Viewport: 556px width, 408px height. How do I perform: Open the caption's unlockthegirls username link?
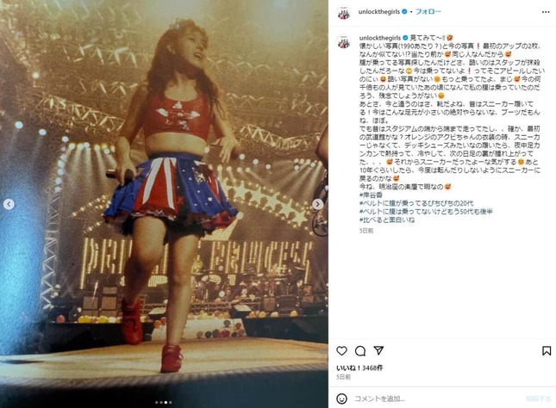(380, 38)
